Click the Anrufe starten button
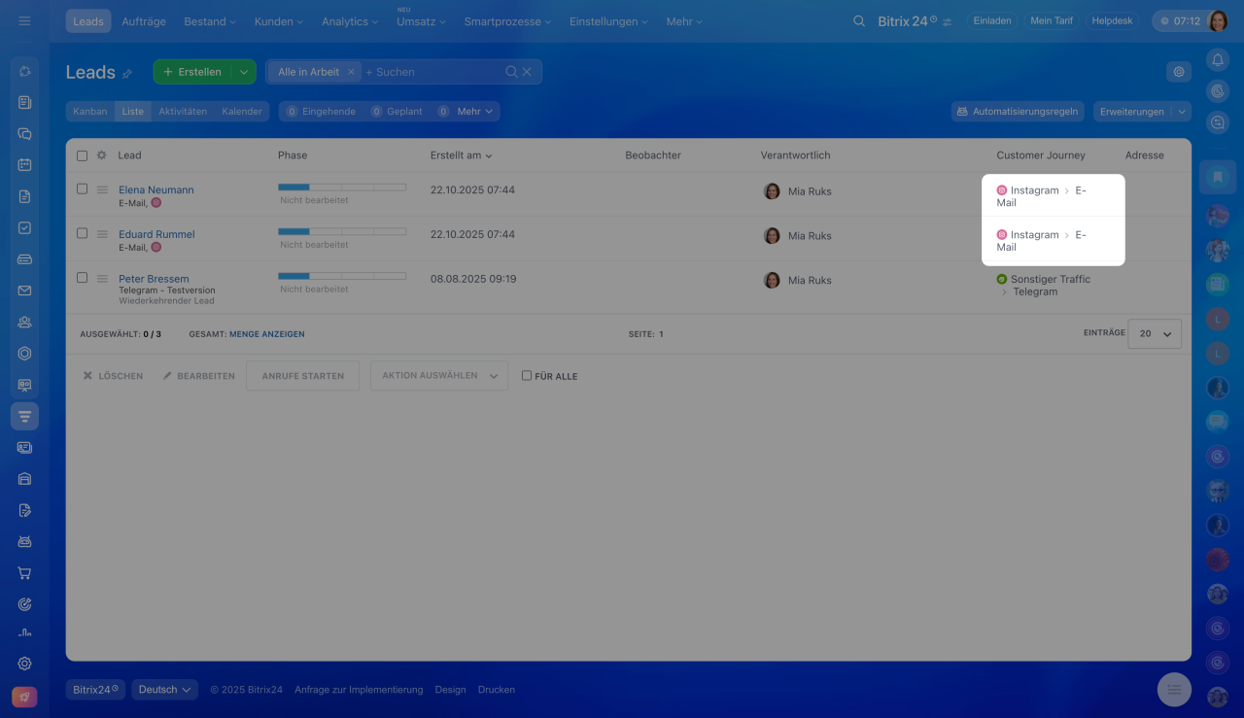1244x718 pixels. coord(302,376)
